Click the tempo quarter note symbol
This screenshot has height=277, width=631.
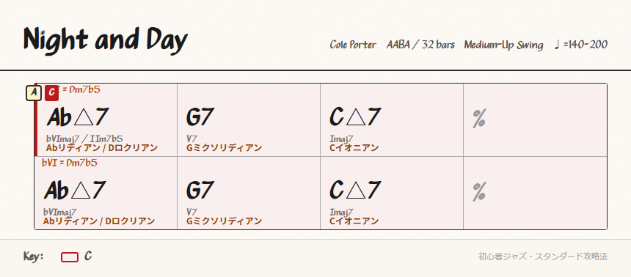(x=558, y=45)
